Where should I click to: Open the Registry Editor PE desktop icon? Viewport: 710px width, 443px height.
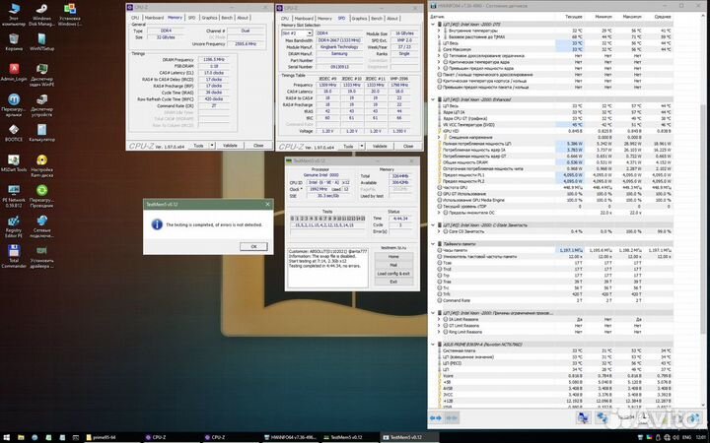14,226
